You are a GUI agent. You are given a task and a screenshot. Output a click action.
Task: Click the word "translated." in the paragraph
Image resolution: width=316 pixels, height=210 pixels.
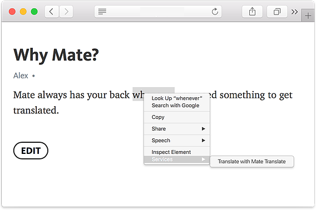pyautogui.click(x=36, y=111)
